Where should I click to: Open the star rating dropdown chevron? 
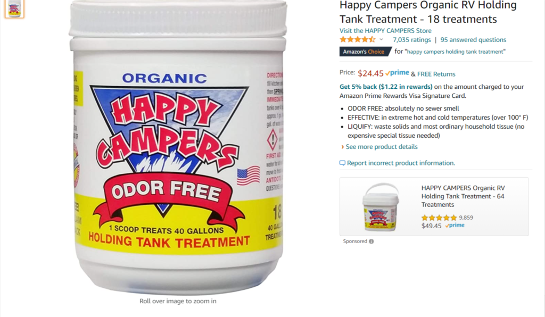tap(381, 39)
